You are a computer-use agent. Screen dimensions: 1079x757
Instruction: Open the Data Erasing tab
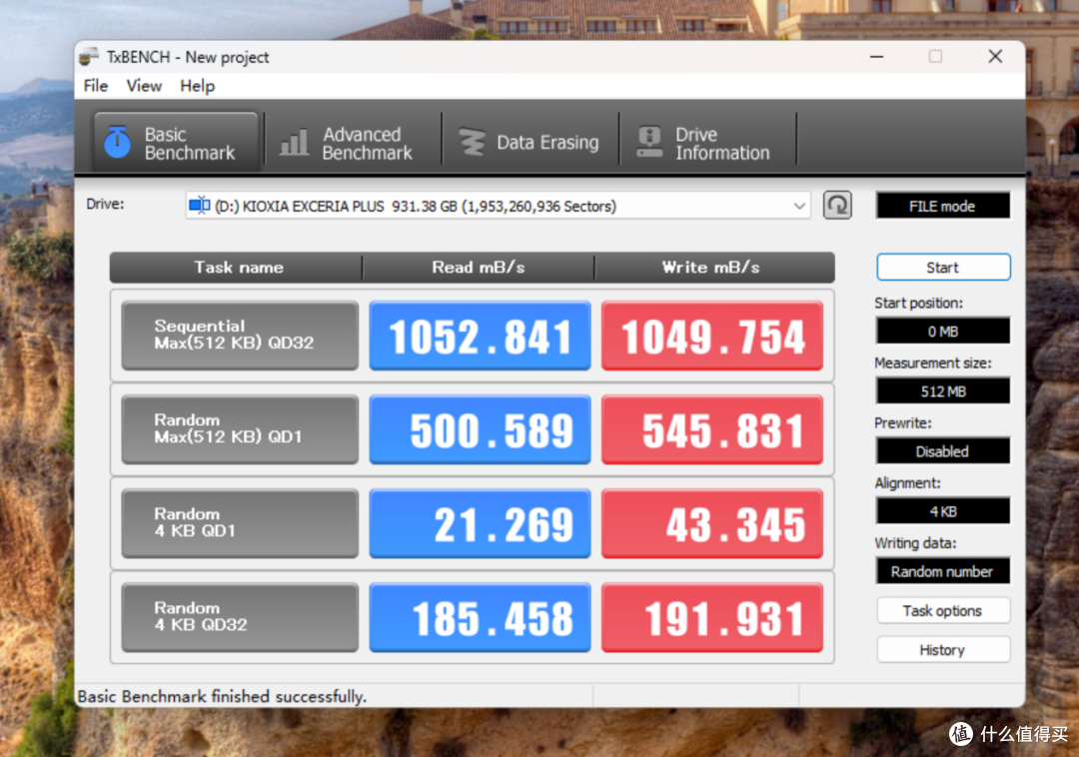[530, 143]
